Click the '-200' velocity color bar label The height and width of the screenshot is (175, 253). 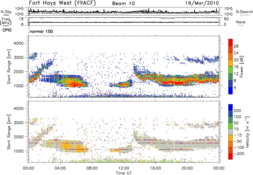pyautogui.click(x=239, y=154)
